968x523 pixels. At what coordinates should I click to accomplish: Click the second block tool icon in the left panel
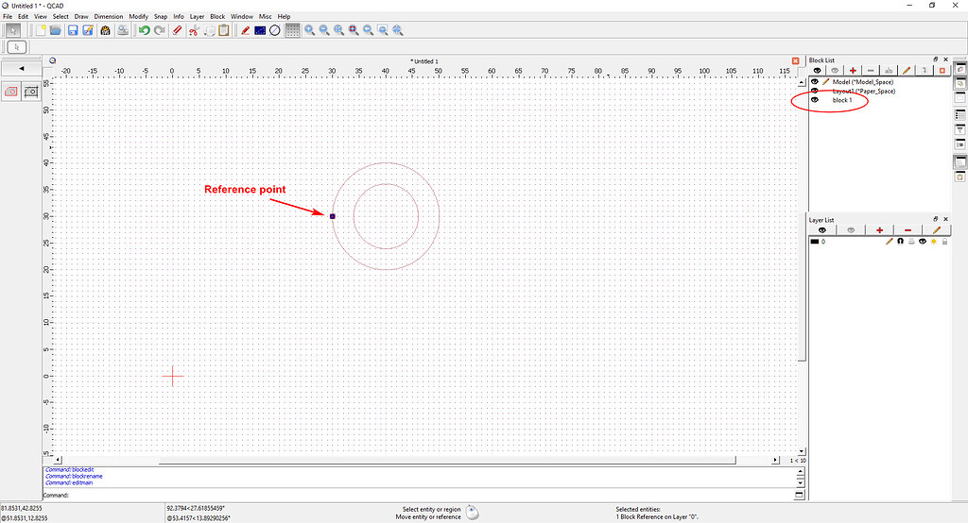[31, 92]
